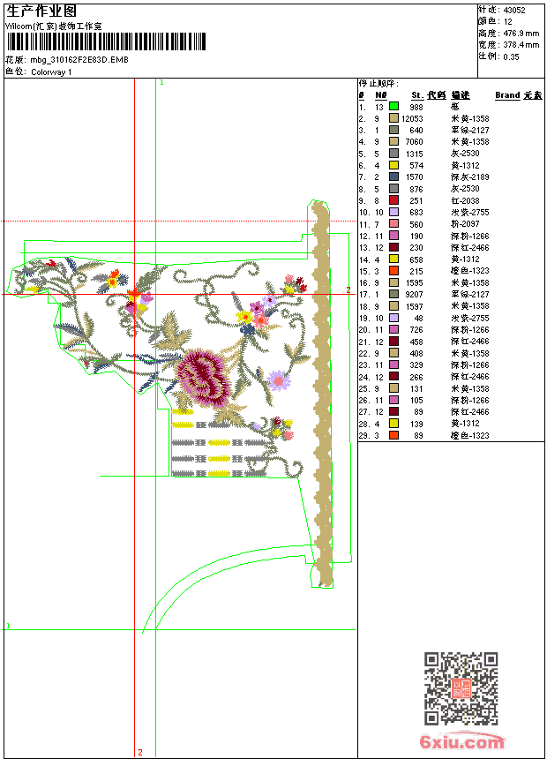Click the 生产作业图 title
The width and height of the screenshot is (547, 759).
[x=41, y=11]
